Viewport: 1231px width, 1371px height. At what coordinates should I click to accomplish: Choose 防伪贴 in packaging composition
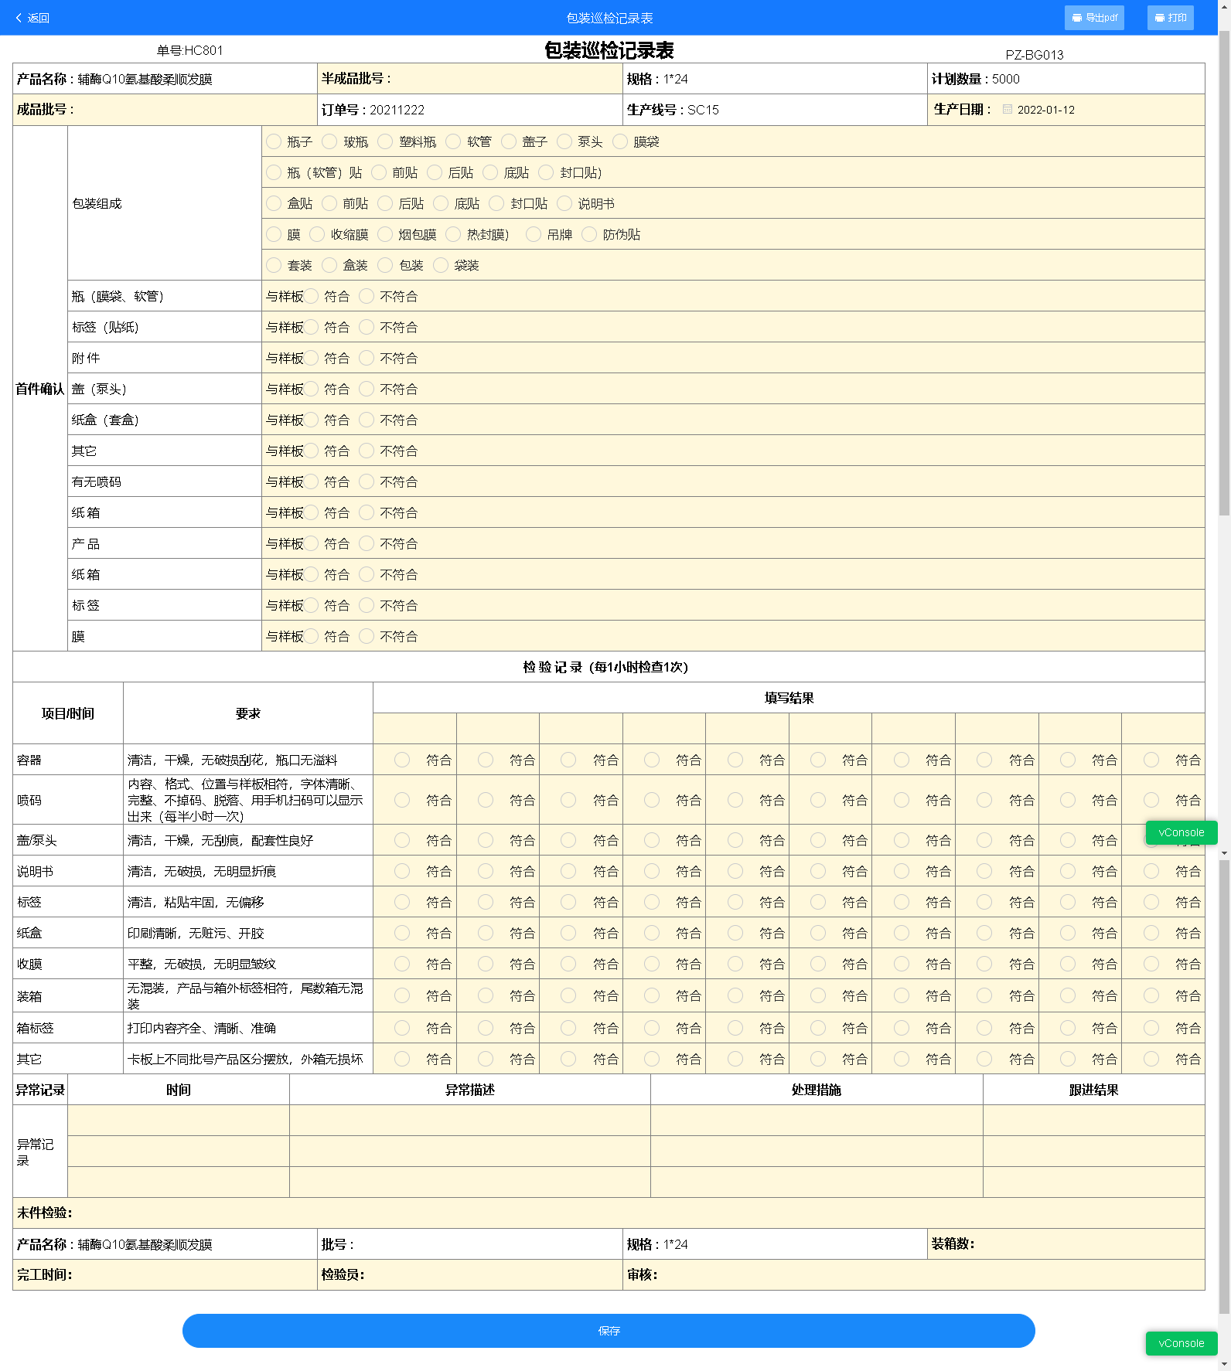590,234
